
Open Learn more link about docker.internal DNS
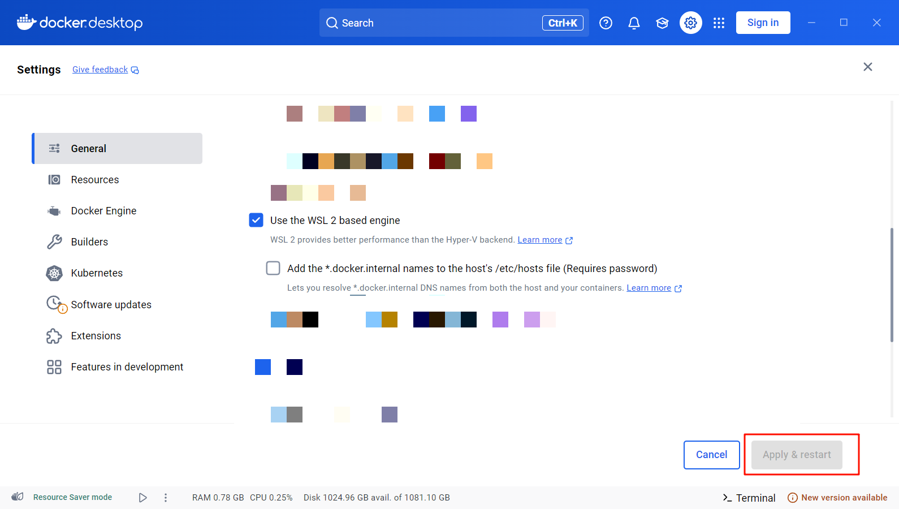[x=649, y=288]
